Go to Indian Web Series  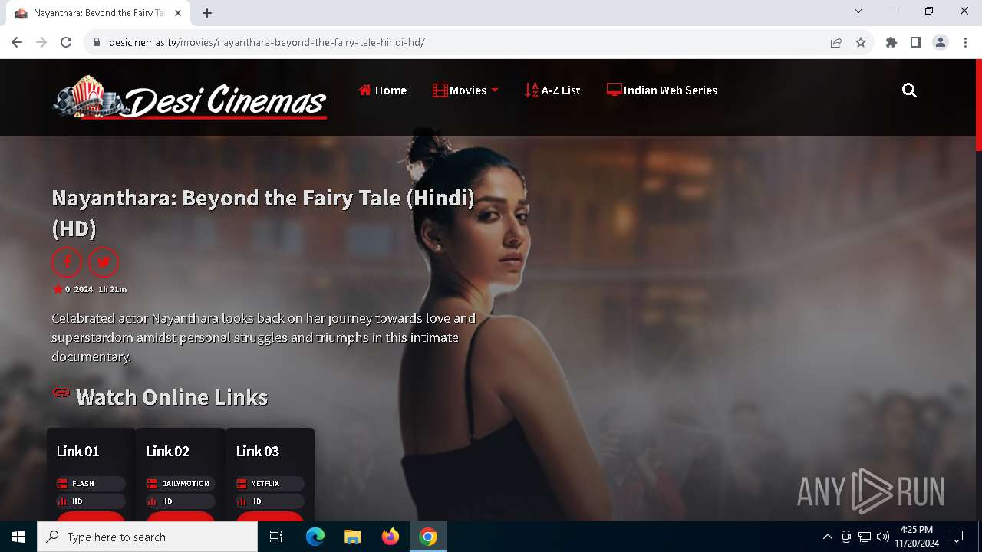(x=661, y=90)
